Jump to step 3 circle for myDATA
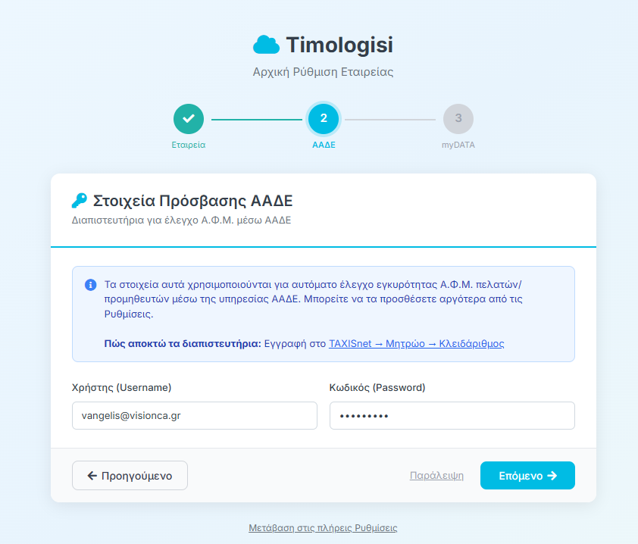This screenshot has width=638, height=544. click(x=458, y=119)
